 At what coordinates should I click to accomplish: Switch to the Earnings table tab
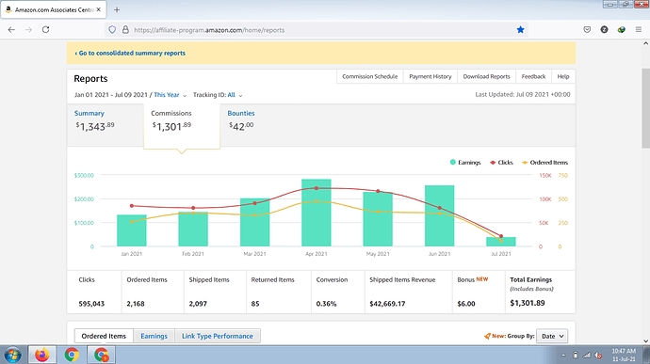(154, 336)
